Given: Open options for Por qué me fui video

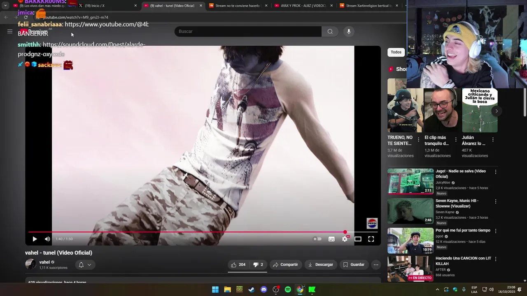Looking at the screenshot, I should point(496,231).
